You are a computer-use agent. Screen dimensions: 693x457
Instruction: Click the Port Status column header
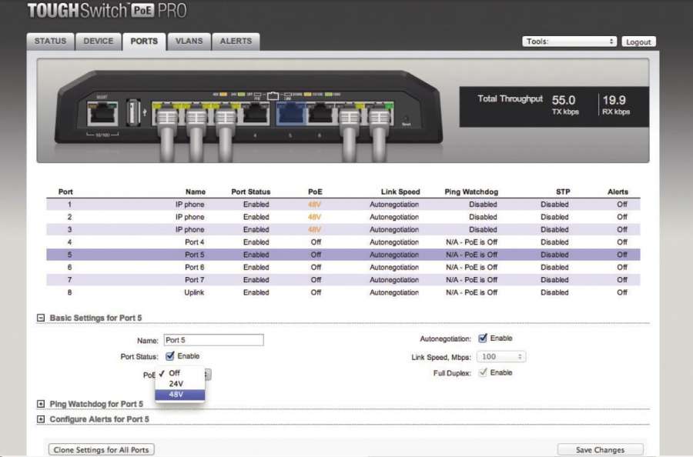click(250, 192)
